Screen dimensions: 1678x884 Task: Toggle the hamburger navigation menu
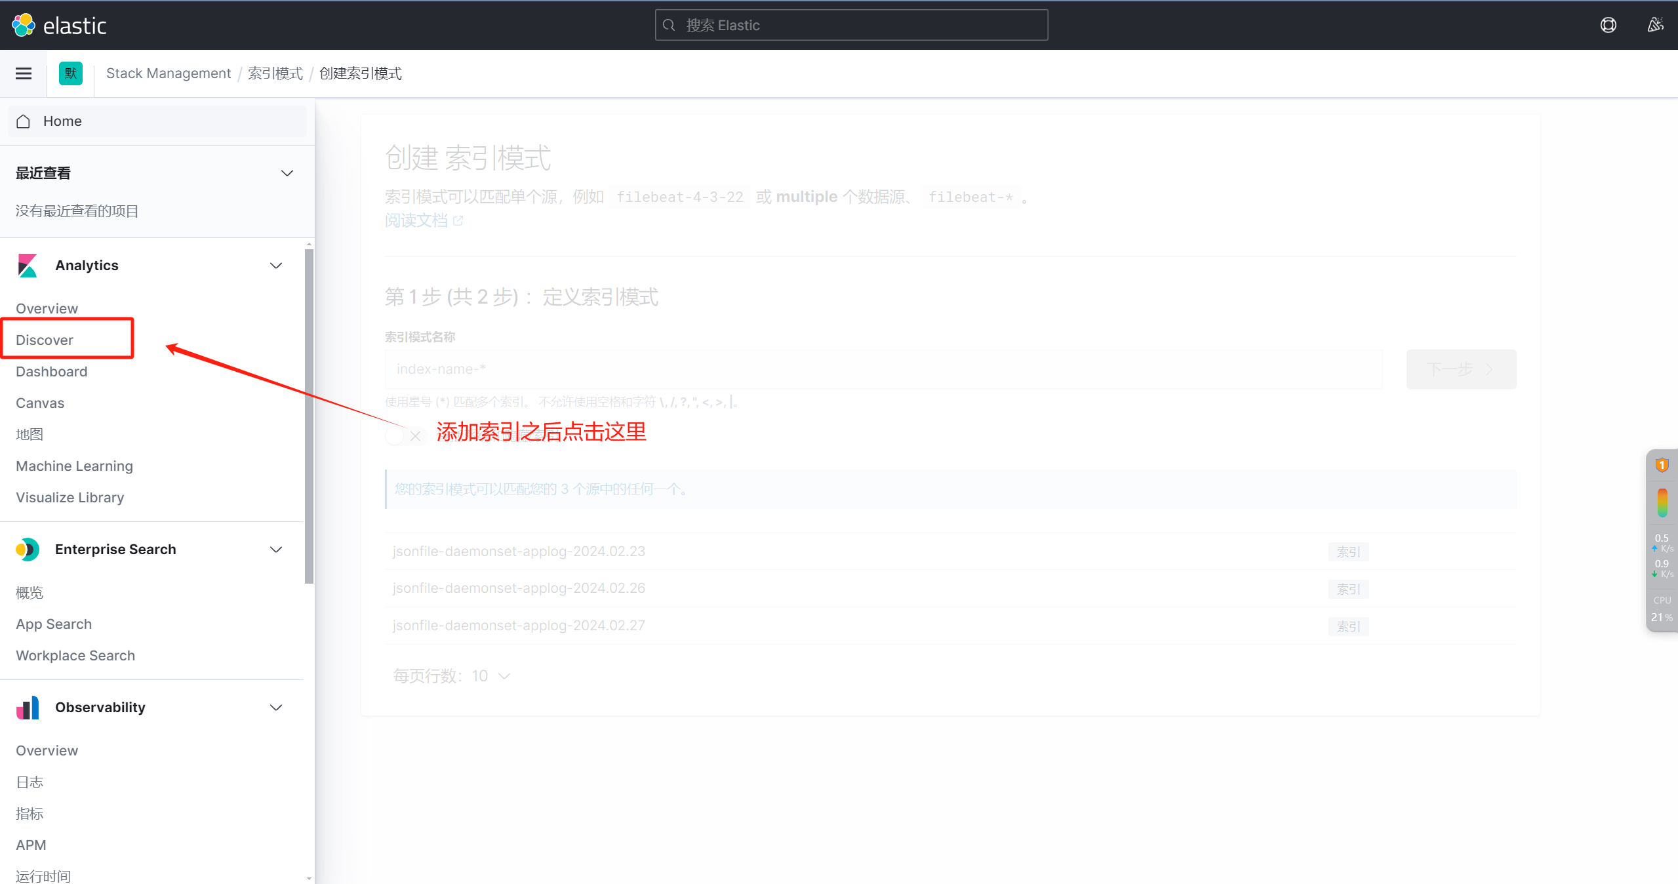[24, 73]
